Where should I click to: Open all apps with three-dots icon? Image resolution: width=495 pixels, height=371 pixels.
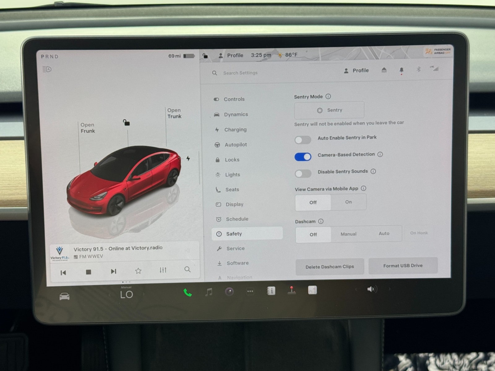[x=250, y=291]
